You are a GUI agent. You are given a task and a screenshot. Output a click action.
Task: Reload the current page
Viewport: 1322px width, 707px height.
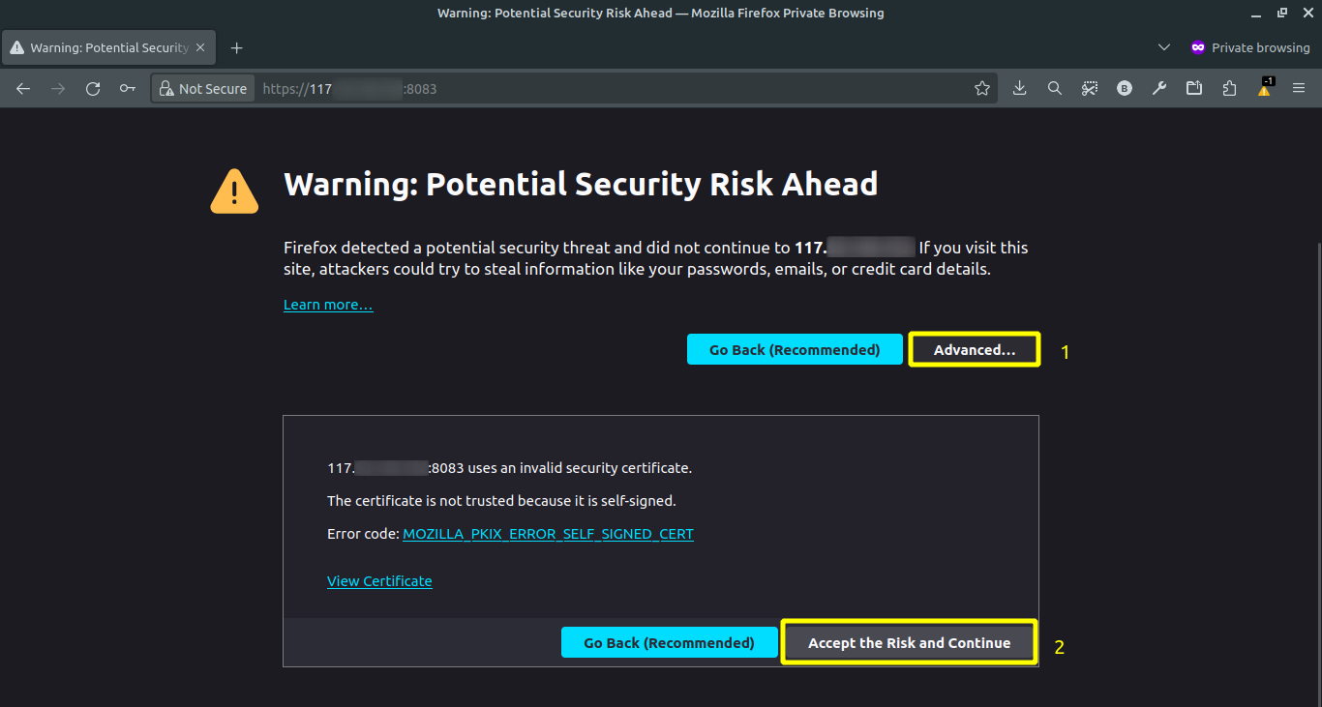92,88
